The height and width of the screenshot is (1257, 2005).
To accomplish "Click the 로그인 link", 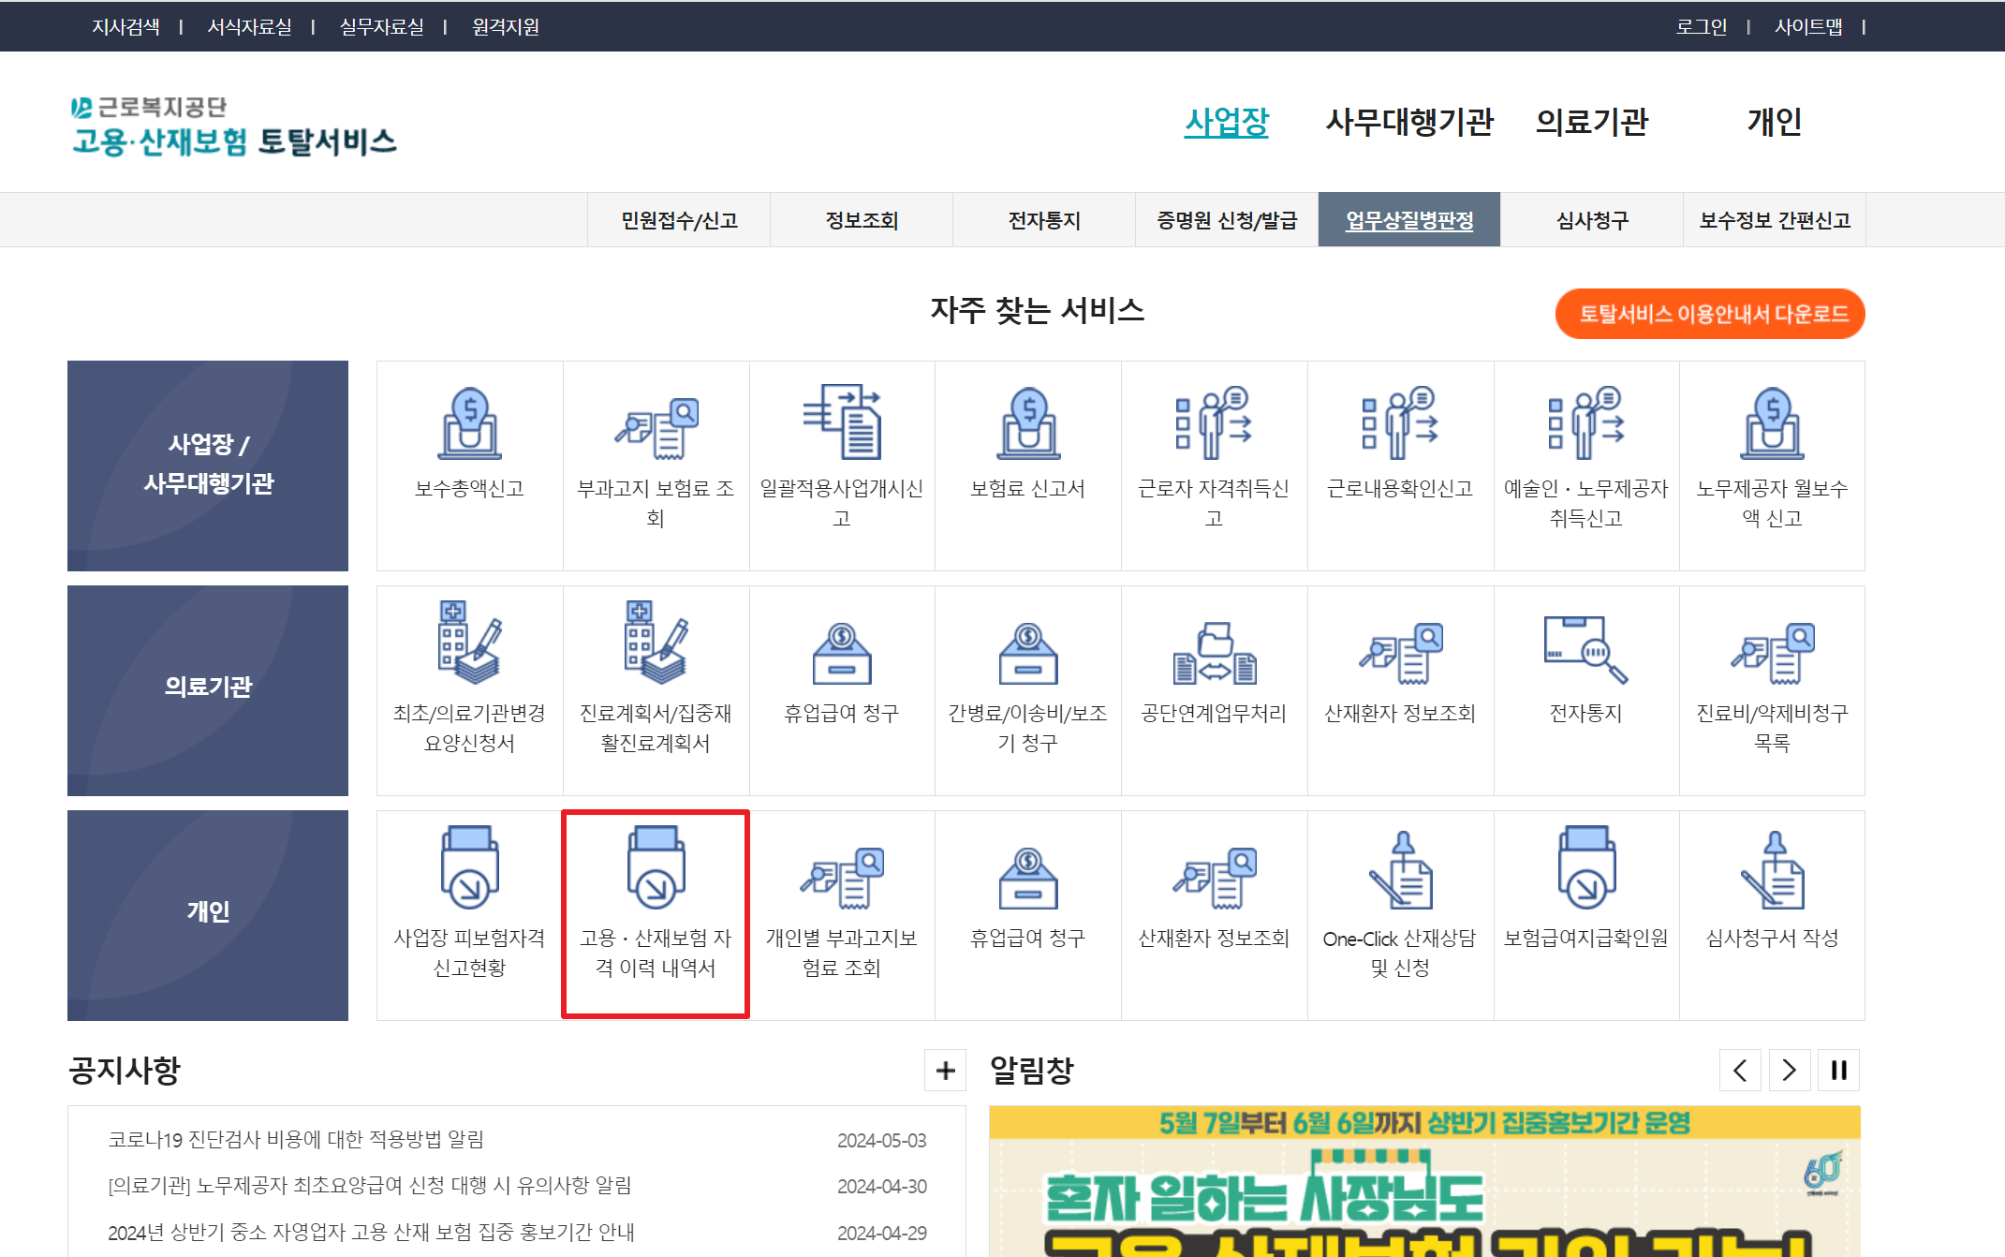I will pos(1701,26).
